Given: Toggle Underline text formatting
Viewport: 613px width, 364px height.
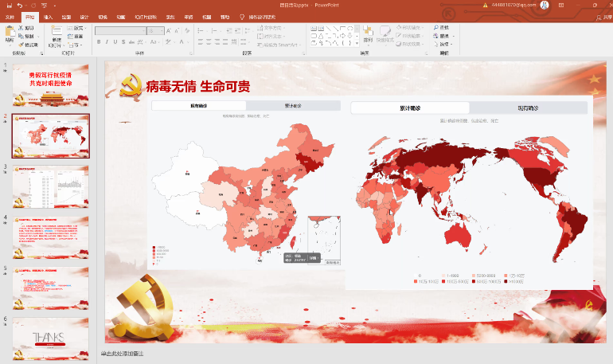Looking at the screenshot, I should point(116,42).
